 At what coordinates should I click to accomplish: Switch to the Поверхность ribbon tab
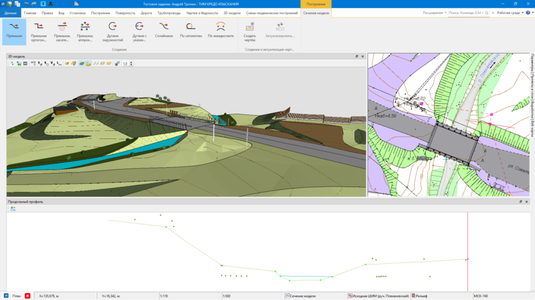125,13
